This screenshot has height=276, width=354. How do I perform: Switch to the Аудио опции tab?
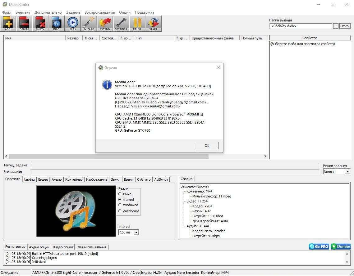(39, 247)
